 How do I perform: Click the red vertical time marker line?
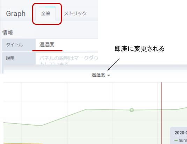(x=161, y=113)
